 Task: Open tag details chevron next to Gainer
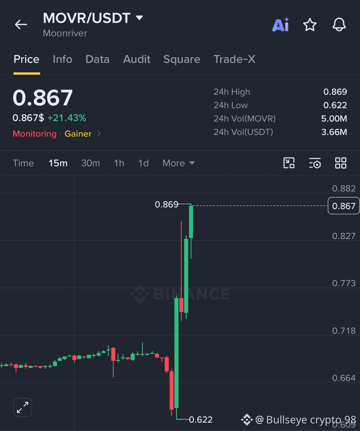99,134
